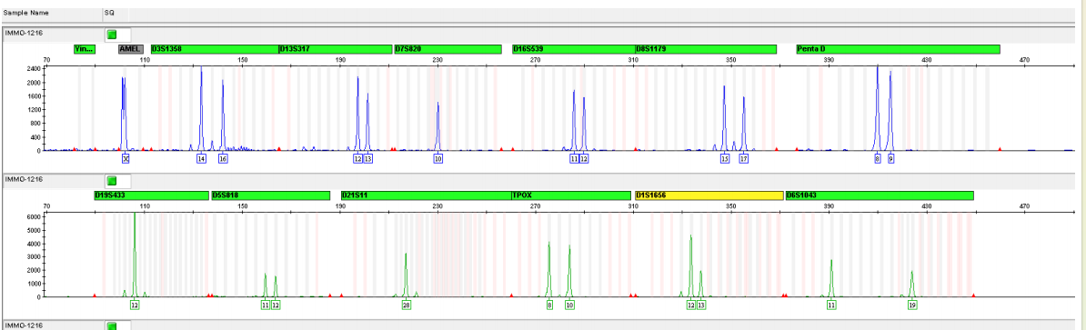Select the Yin... marker header bar
1086x330 pixels.
pos(85,49)
